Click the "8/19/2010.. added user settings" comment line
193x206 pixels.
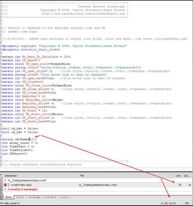[x=95, y=39]
